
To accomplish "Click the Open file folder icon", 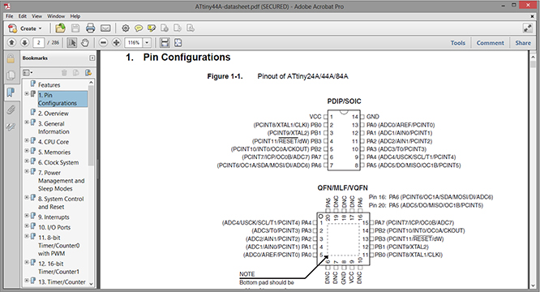I will tap(60, 28).
